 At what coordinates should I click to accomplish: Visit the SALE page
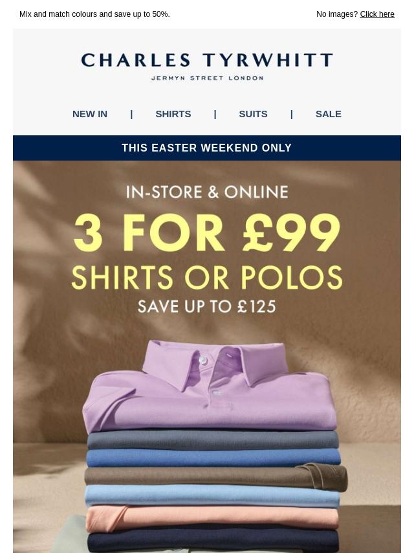point(329,114)
